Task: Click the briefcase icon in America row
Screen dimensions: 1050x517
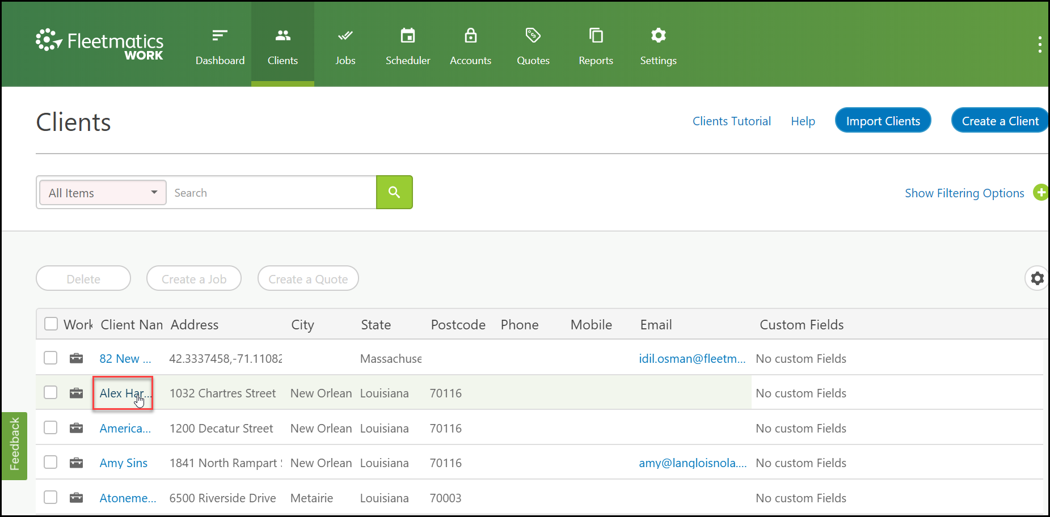Action: coord(76,428)
